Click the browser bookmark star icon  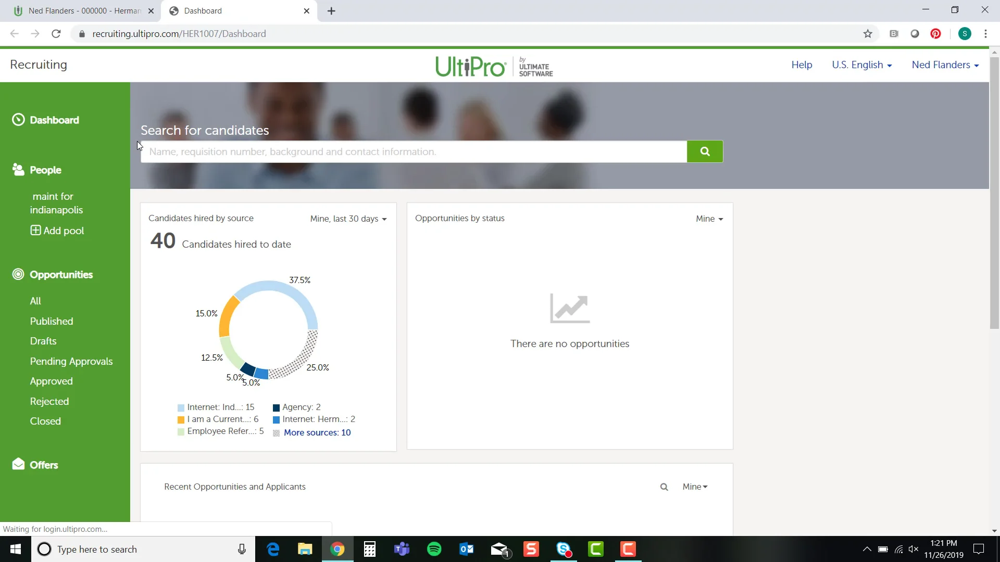pyautogui.click(x=868, y=33)
